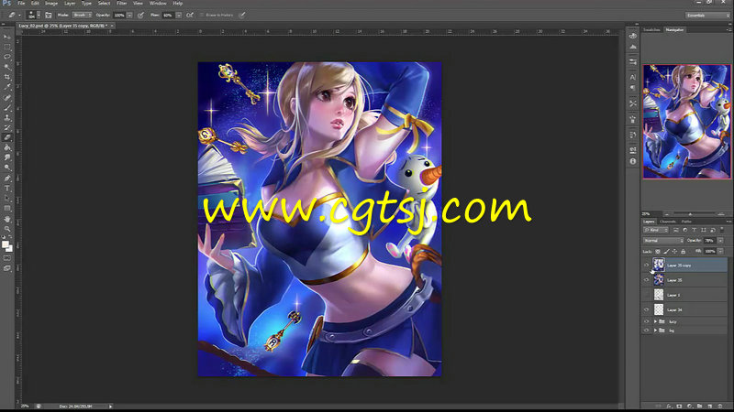Hide the bg group visibility
Image resolution: width=734 pixels, height=412 pixels.
click(x=647, y=331)
